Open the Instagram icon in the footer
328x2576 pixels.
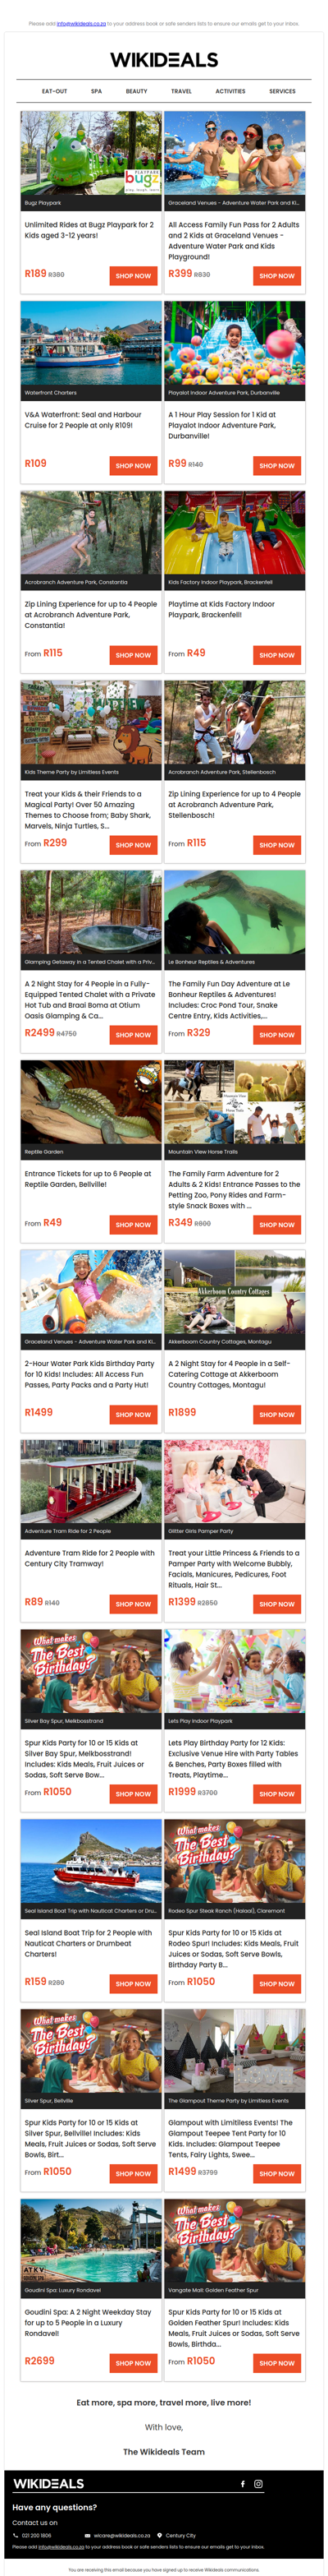(x=258, y=2483)
